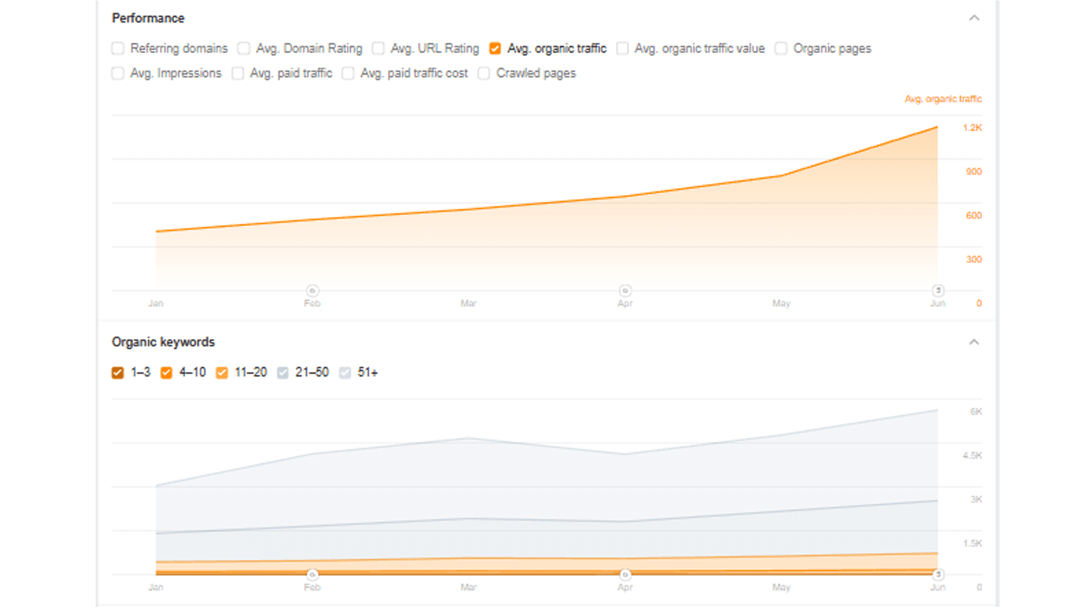This screenshot has height=607, width=1080.
Task: Click Feb update marker on Performance chart
Action: tap(312, 291)
